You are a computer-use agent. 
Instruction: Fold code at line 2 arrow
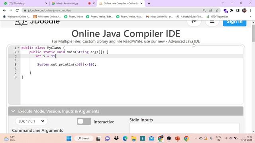click(18, 52)
